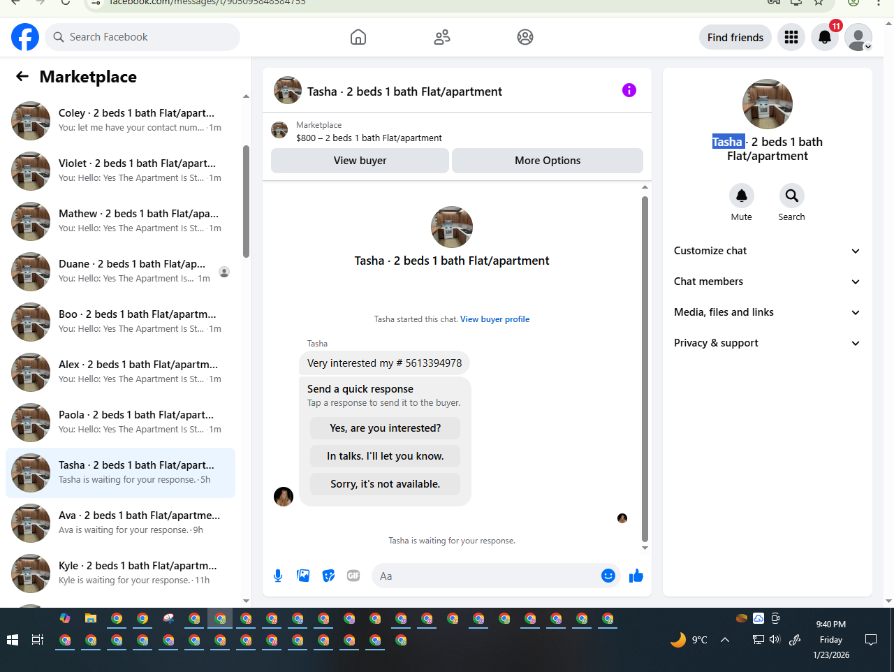Screen dimensions: 894x672
Task: Open notifications bell with 11 badge
Action: pyautogui.click(x=825, y=37)
